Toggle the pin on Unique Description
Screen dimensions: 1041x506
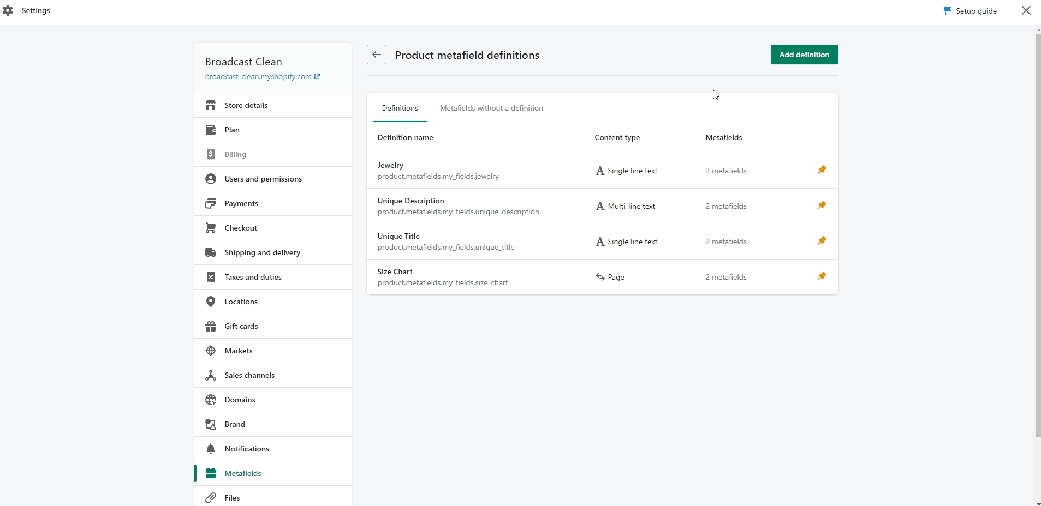(822, 206)
